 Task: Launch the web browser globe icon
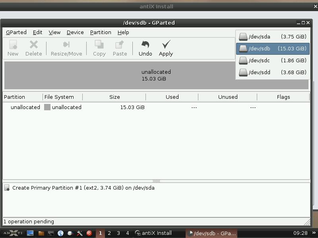click(60, 233)
